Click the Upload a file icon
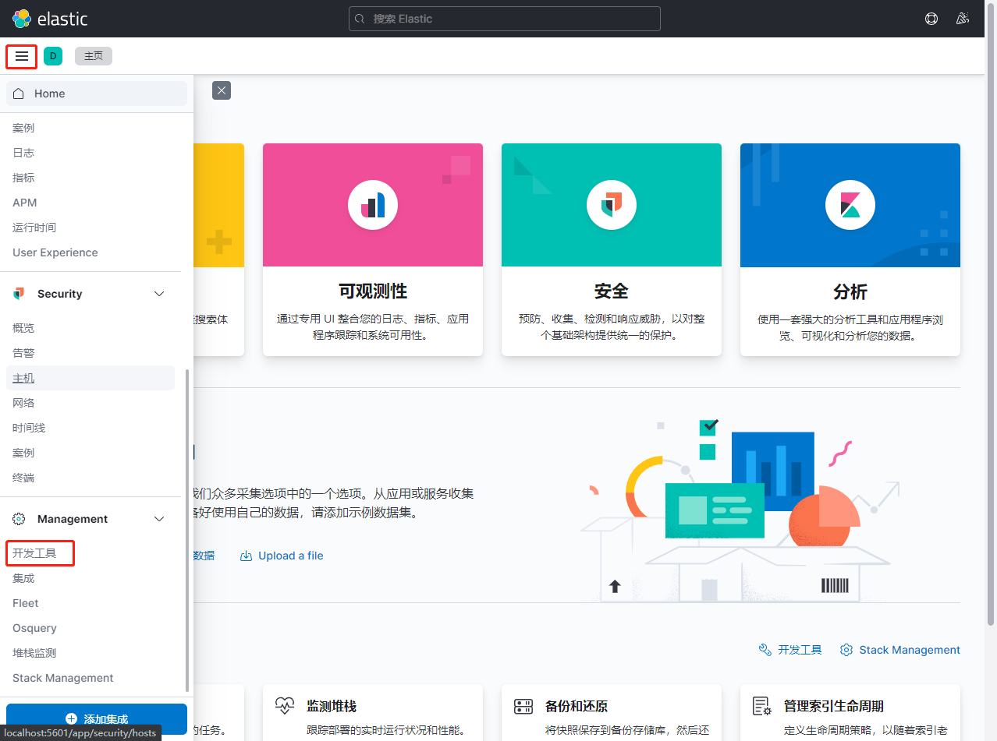Screen dimensions: 997x741 (244, 555)
